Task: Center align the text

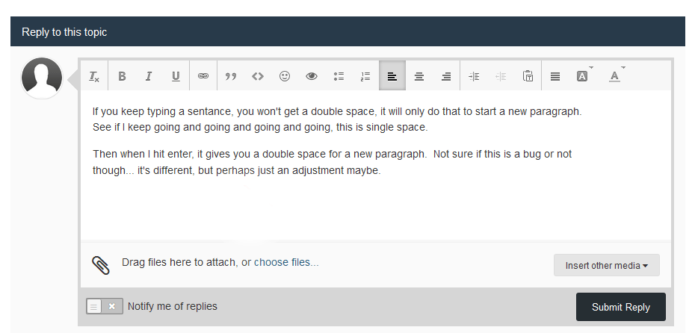Action: (419, 76)
